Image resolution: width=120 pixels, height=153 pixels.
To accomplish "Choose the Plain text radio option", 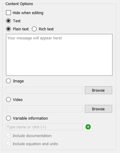I will [x=8, y=29].
